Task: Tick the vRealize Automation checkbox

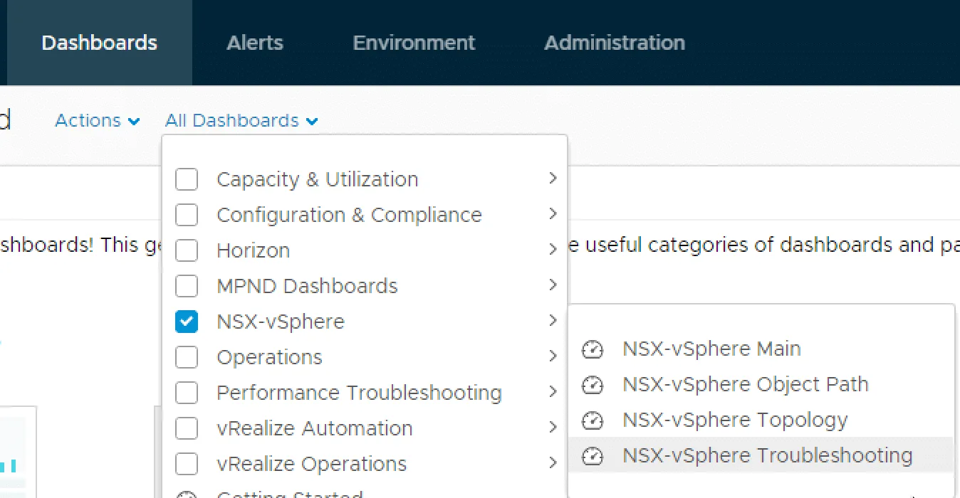Action: pyautogui.click(x=187, y=428)
